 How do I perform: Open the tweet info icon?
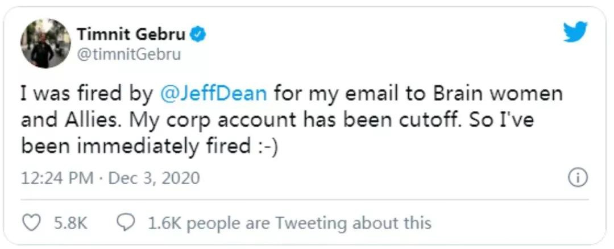click(x=578, y=179)
